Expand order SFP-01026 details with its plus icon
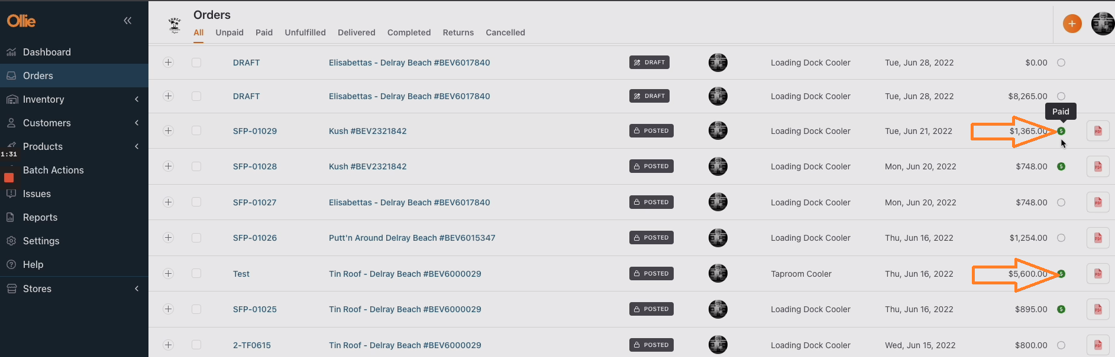 point(169,238)
